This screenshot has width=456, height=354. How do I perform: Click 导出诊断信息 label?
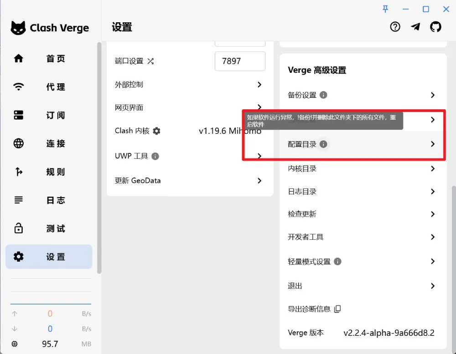tap(309, 309)
